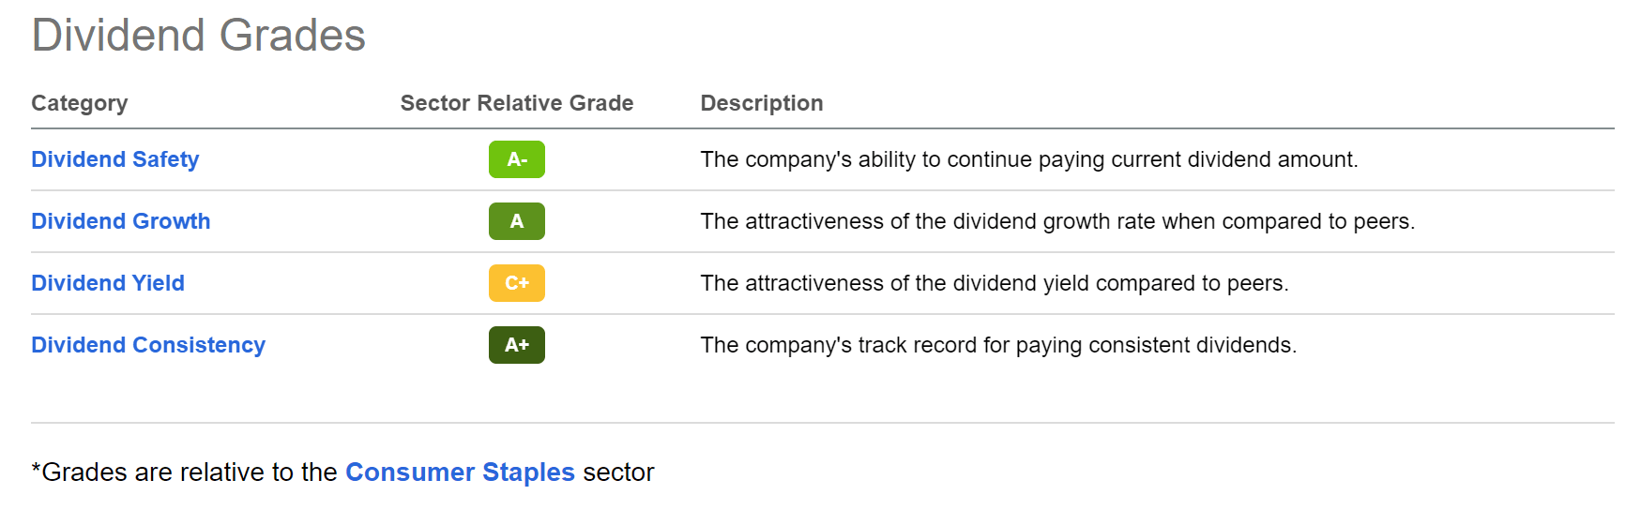
Task: Click the dividend yield description text
Action: 994,283
